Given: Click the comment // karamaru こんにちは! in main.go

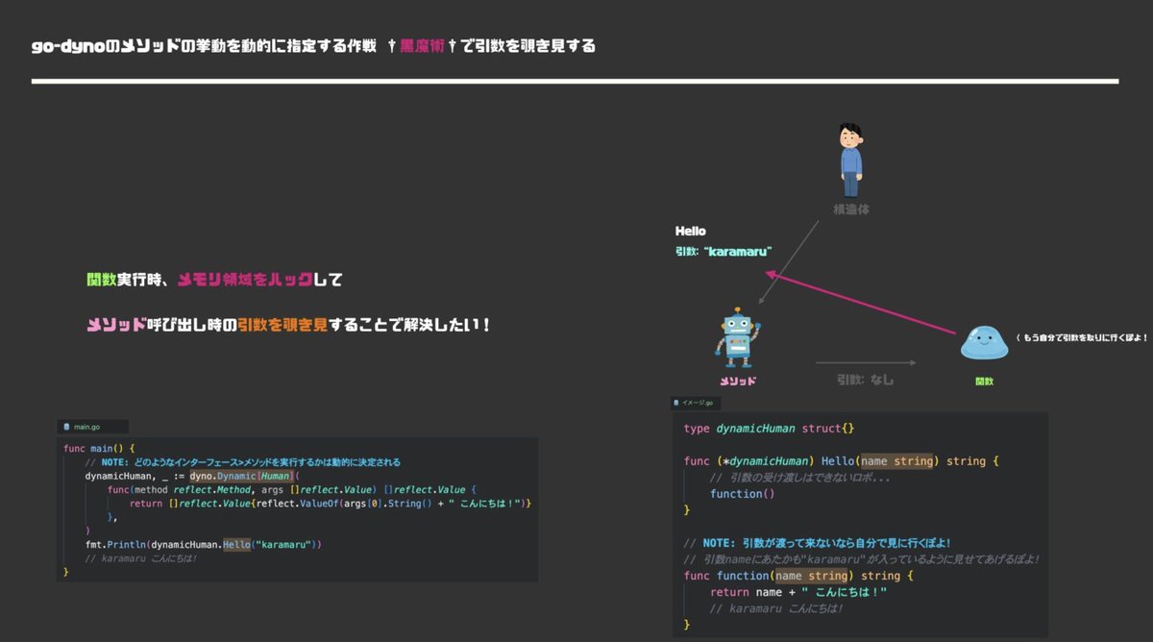Looking at the screenshot, I should [x=141, y=557].
